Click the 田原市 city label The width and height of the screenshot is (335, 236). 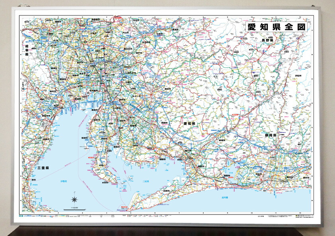(x=166, y=191)
